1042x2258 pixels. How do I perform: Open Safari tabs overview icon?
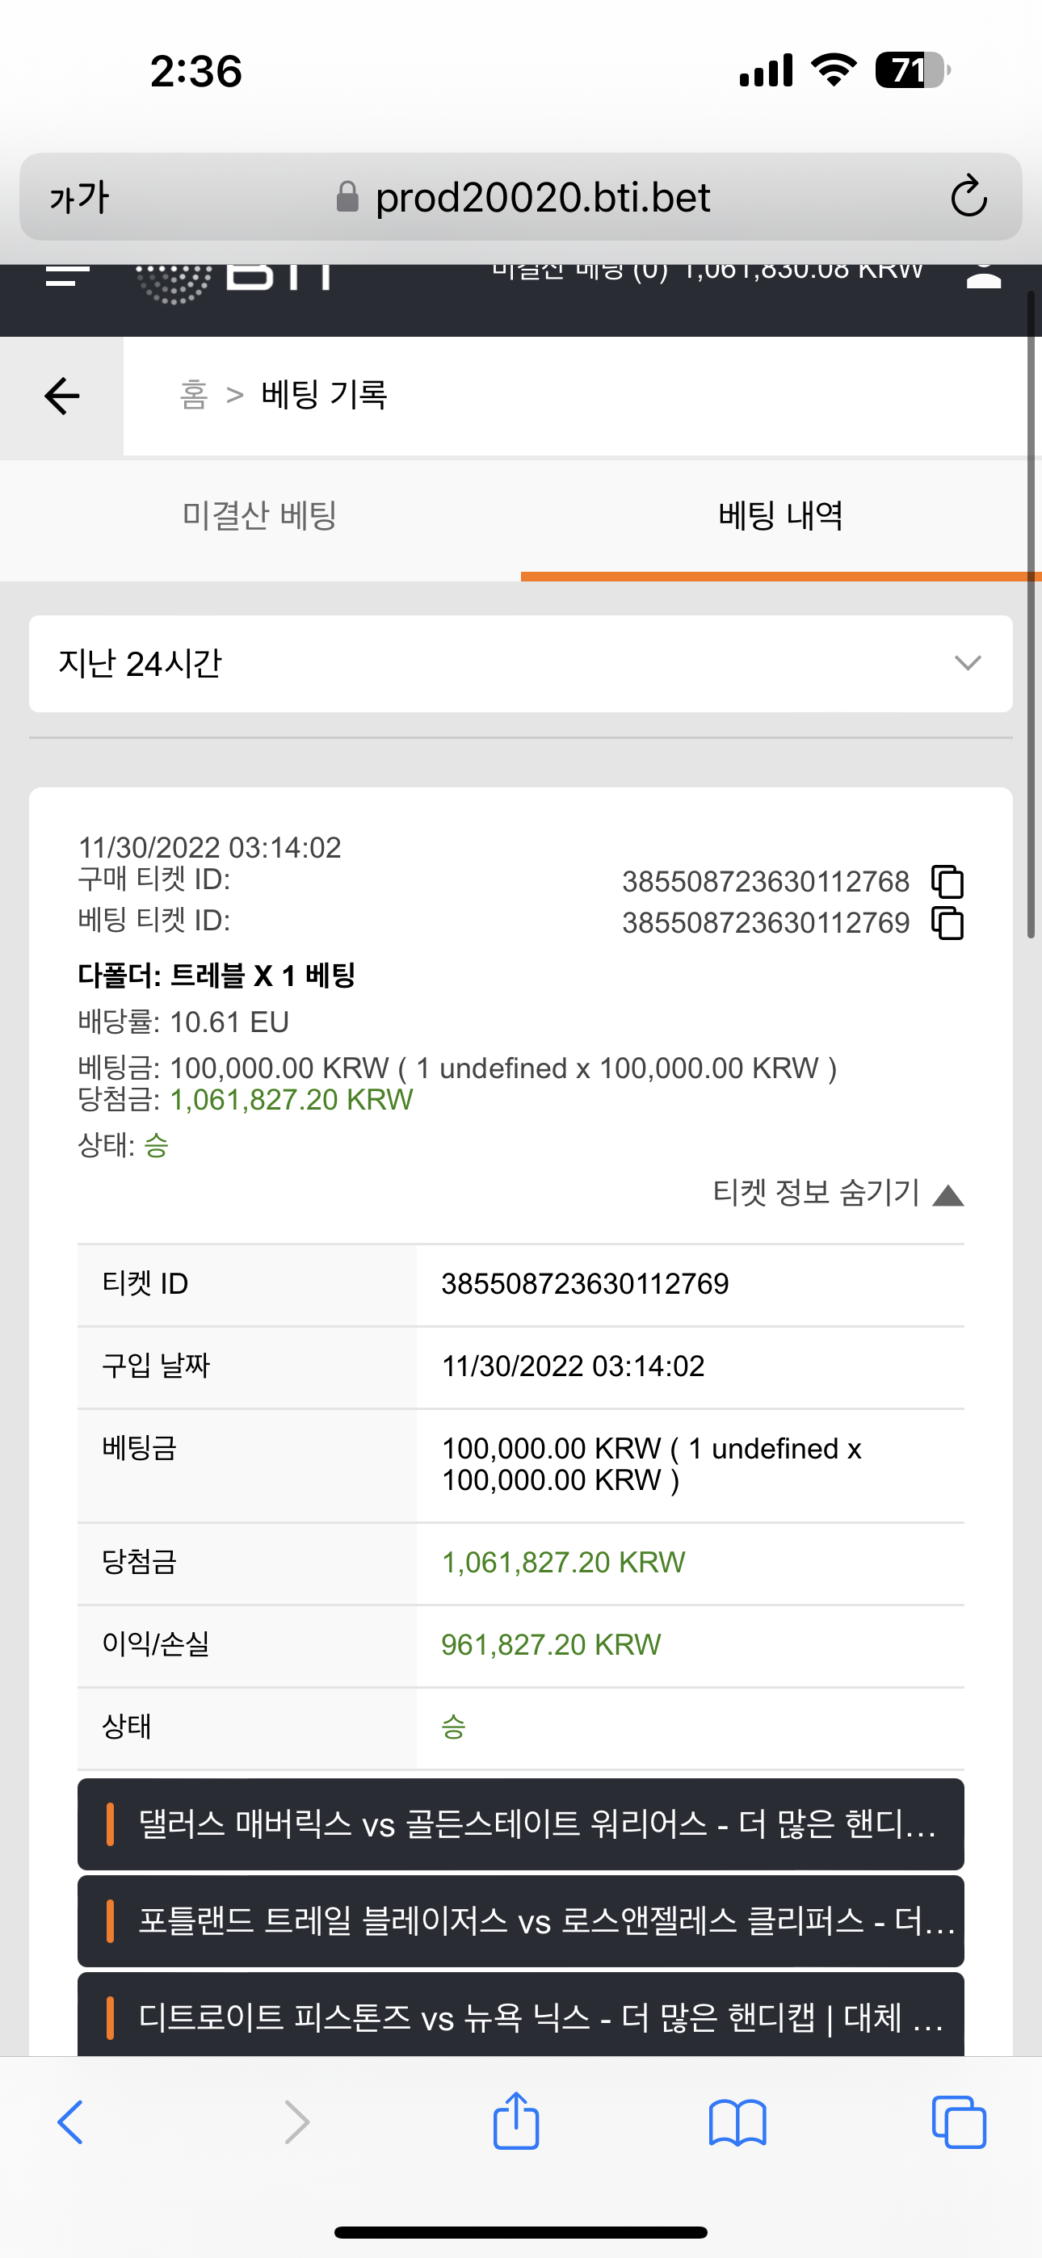959,2122
